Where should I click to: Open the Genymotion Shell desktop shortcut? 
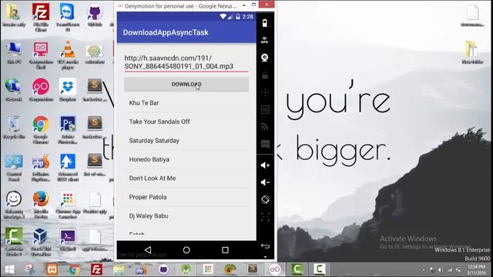pos(41,55)
